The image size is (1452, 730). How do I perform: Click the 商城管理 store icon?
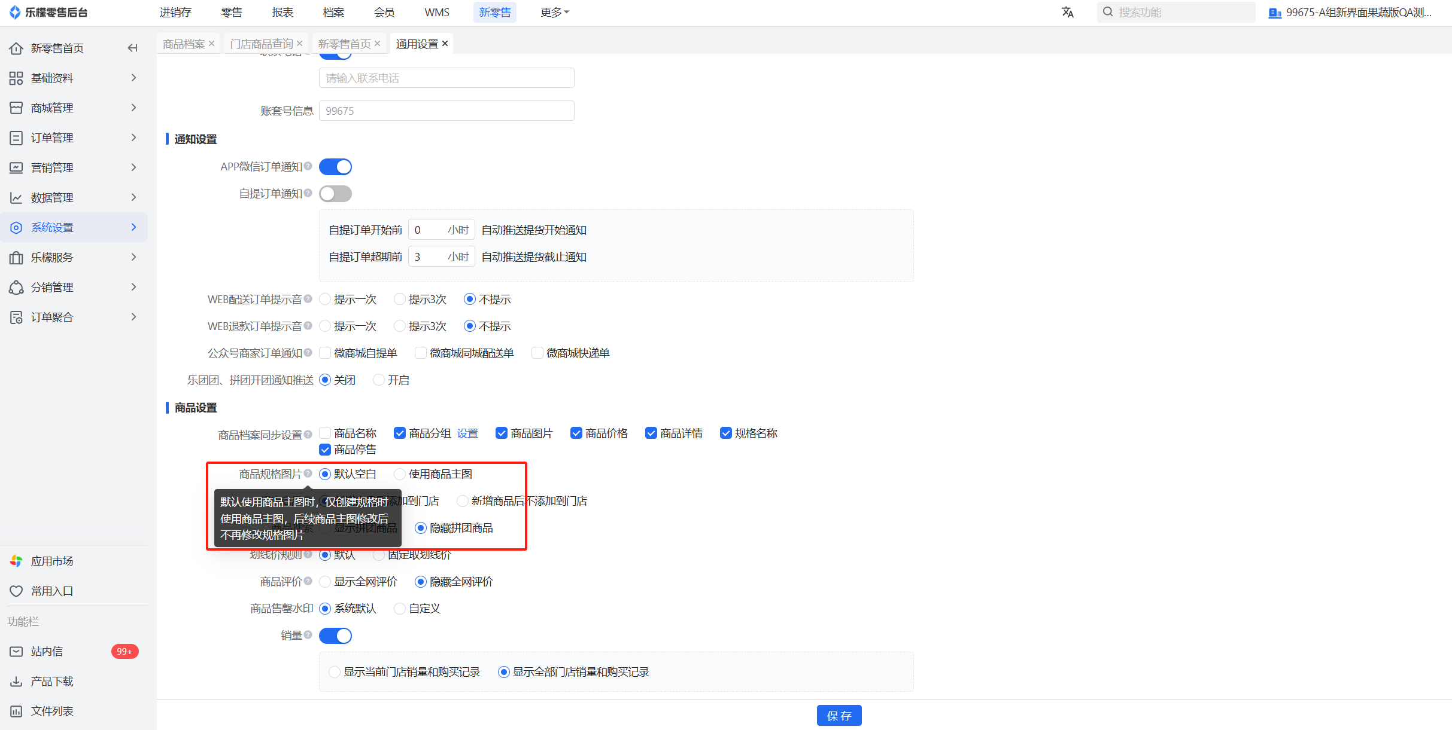pos(16,108)
